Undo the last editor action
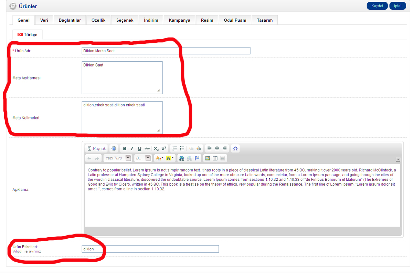This screenshot has height=273, width=413. pos(89,158)
